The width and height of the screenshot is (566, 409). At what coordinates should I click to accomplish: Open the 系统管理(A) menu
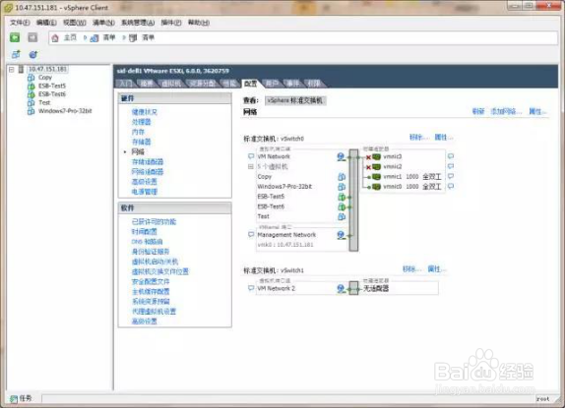(138, 23)
